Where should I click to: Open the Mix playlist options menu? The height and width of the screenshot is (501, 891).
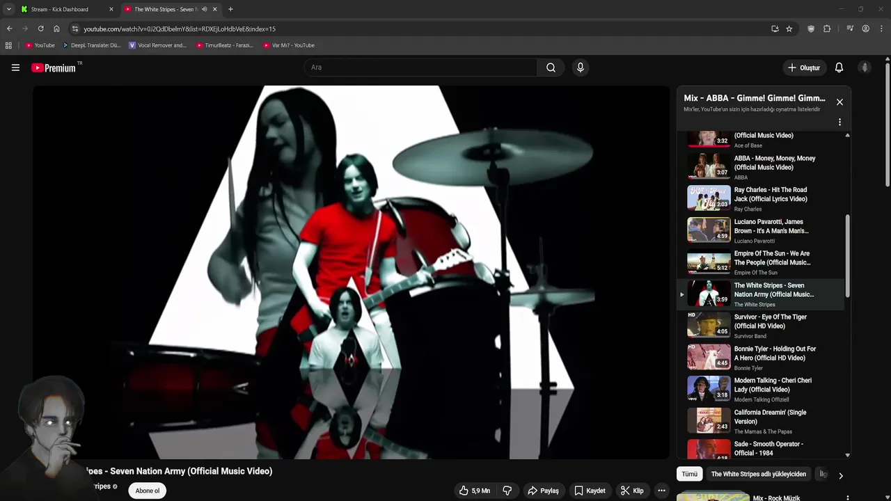point(839,122)
